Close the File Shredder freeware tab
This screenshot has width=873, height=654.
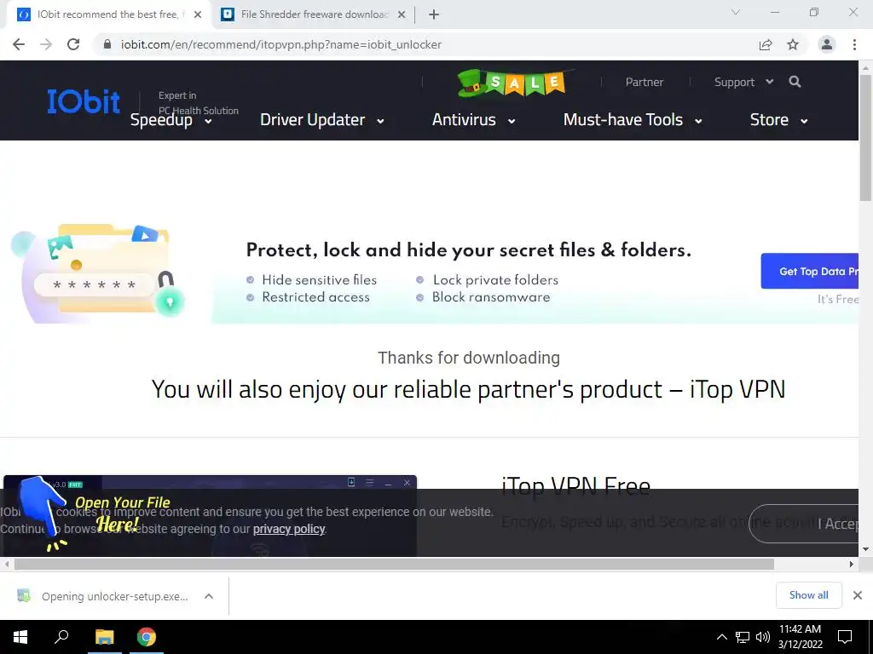[402, 14]
